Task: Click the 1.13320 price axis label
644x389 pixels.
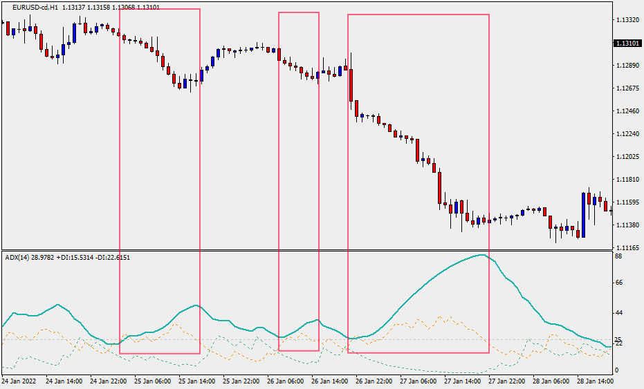Action: (x=626, y=20)
